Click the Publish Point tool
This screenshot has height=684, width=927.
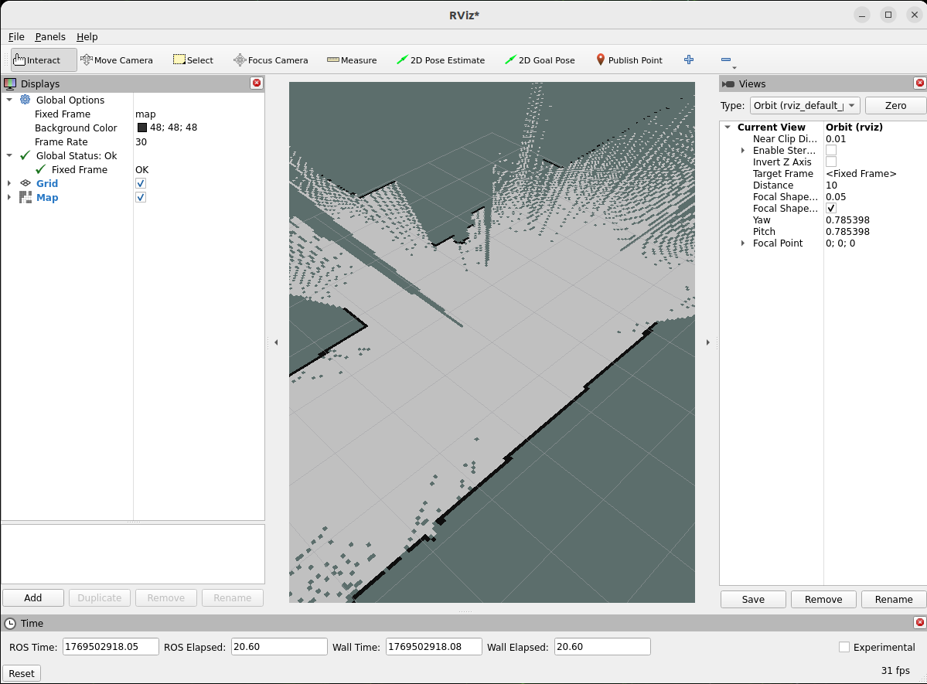tap(629, 60)
